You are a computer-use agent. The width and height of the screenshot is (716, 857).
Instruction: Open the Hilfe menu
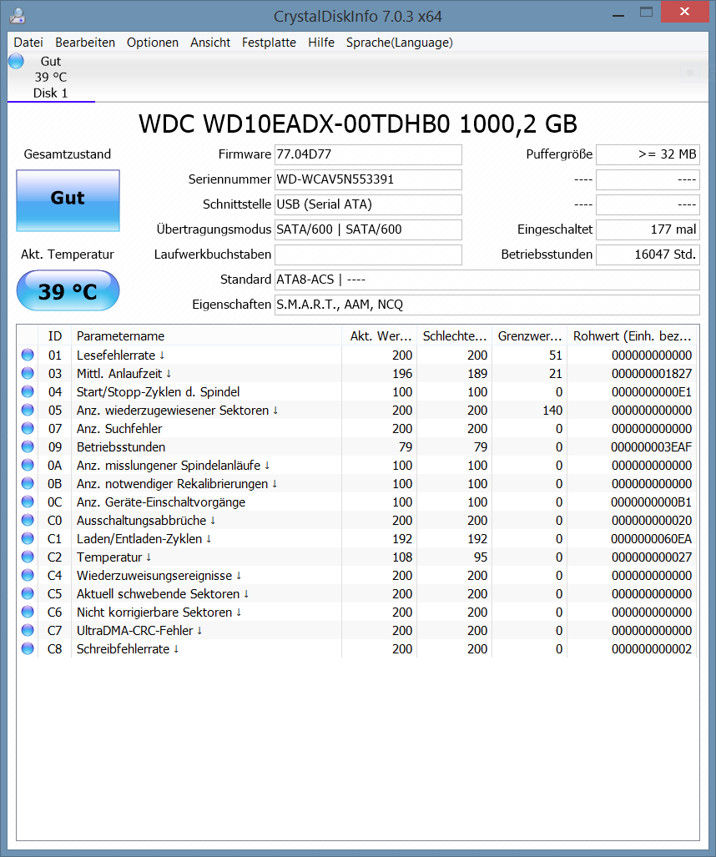coord(321,43)
